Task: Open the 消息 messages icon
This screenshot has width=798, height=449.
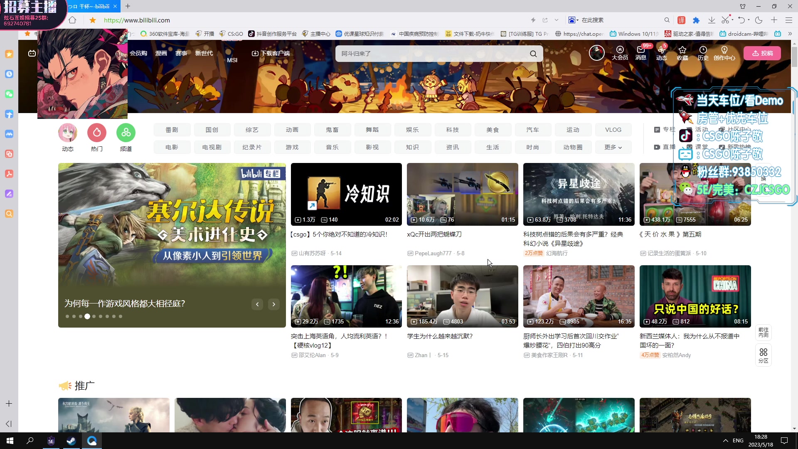Action: (640, 50)
